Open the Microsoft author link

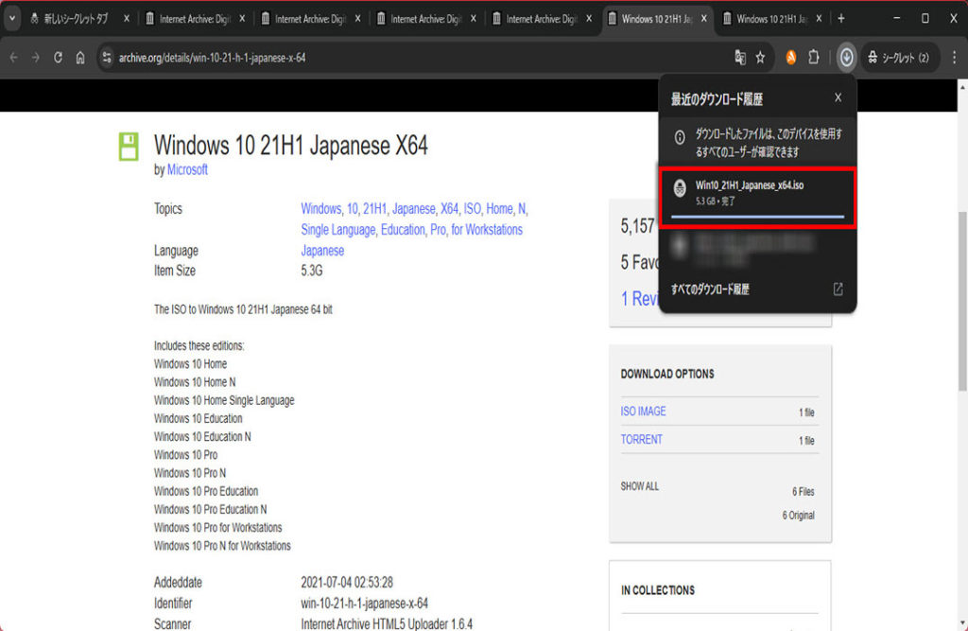187,170
